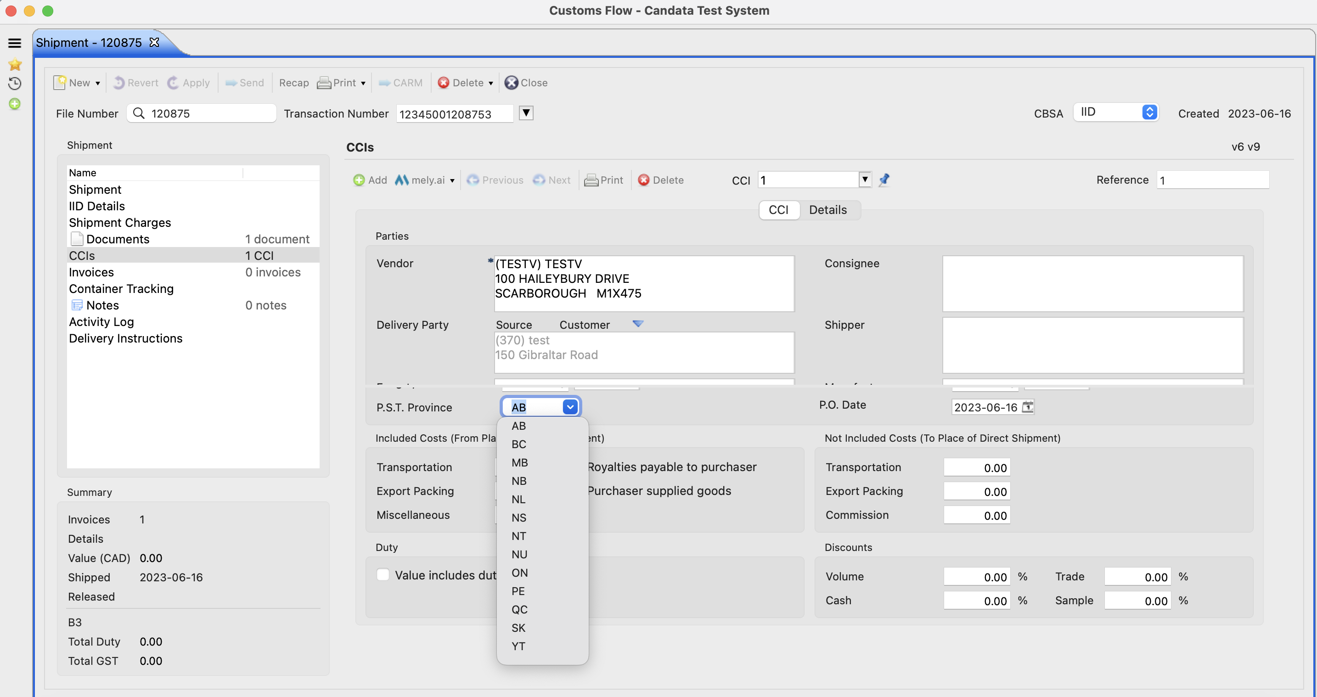Click the File Number search magnifier icon
Screen dimensions: 1317x697
coord(139,113)
